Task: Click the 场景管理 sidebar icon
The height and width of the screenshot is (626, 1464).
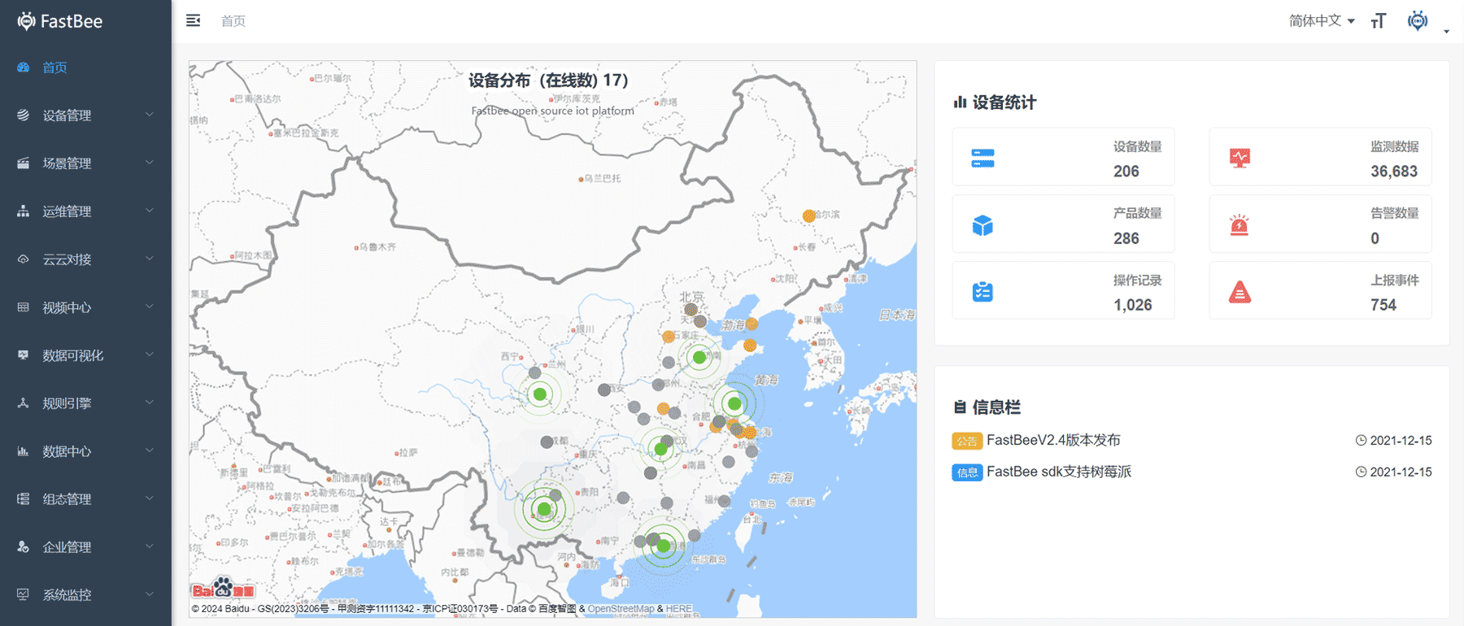Action: [23, 163]
